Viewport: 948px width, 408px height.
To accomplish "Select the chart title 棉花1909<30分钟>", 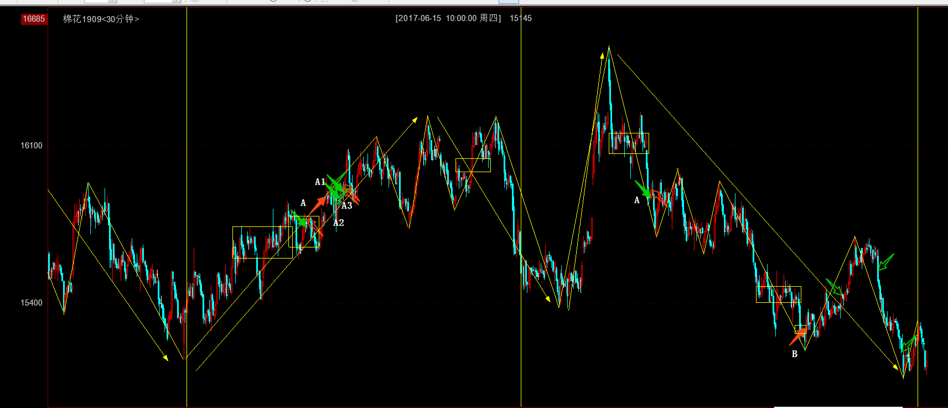I will click(x=101, y=19).
